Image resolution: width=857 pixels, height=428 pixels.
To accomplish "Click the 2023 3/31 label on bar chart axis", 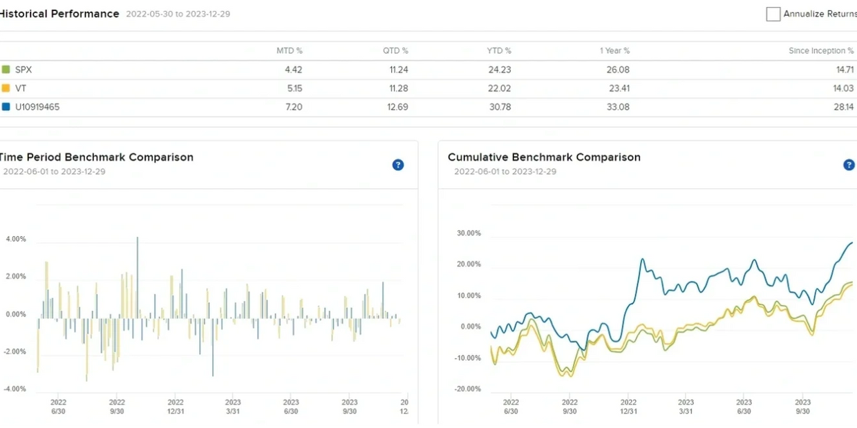I will (x=233, y=407).
